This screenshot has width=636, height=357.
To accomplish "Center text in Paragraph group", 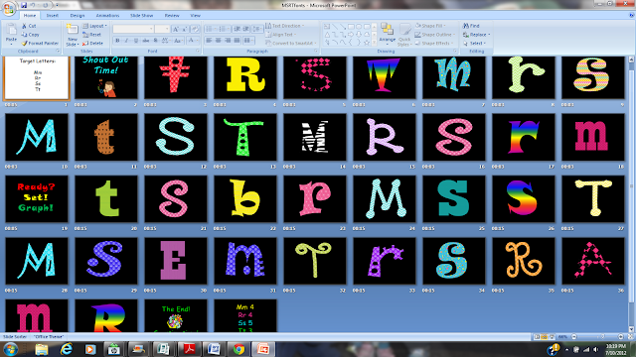I will coord(219,41).
